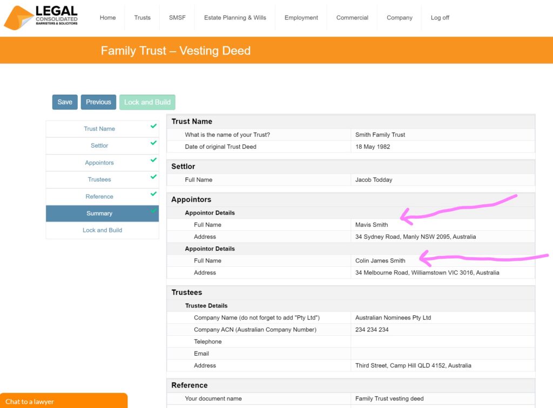The width and height of the screenshot is (553, 408).
Task: Open the Company menu item
Action: pos(399,17)
